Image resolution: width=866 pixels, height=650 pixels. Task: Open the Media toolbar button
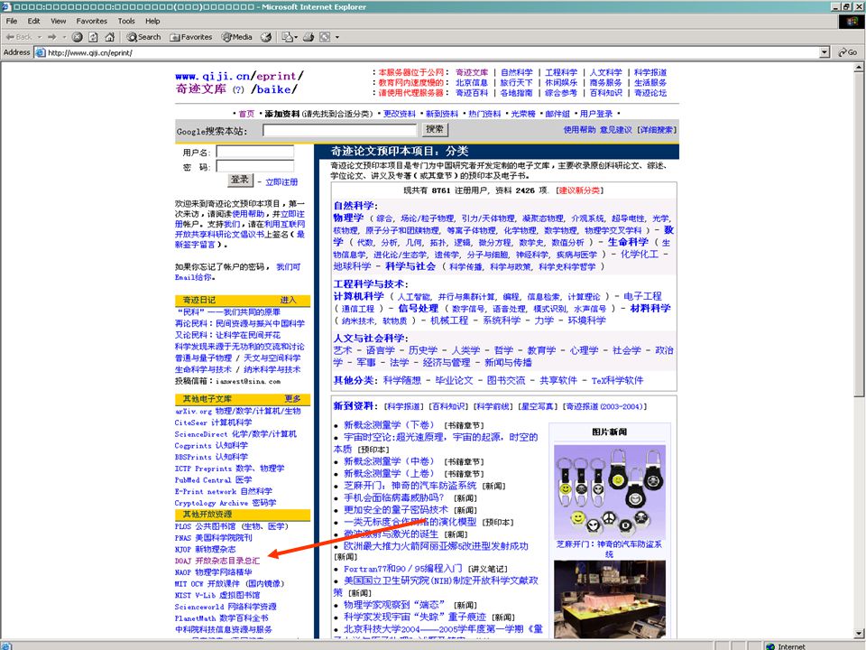tap(237, 37)
